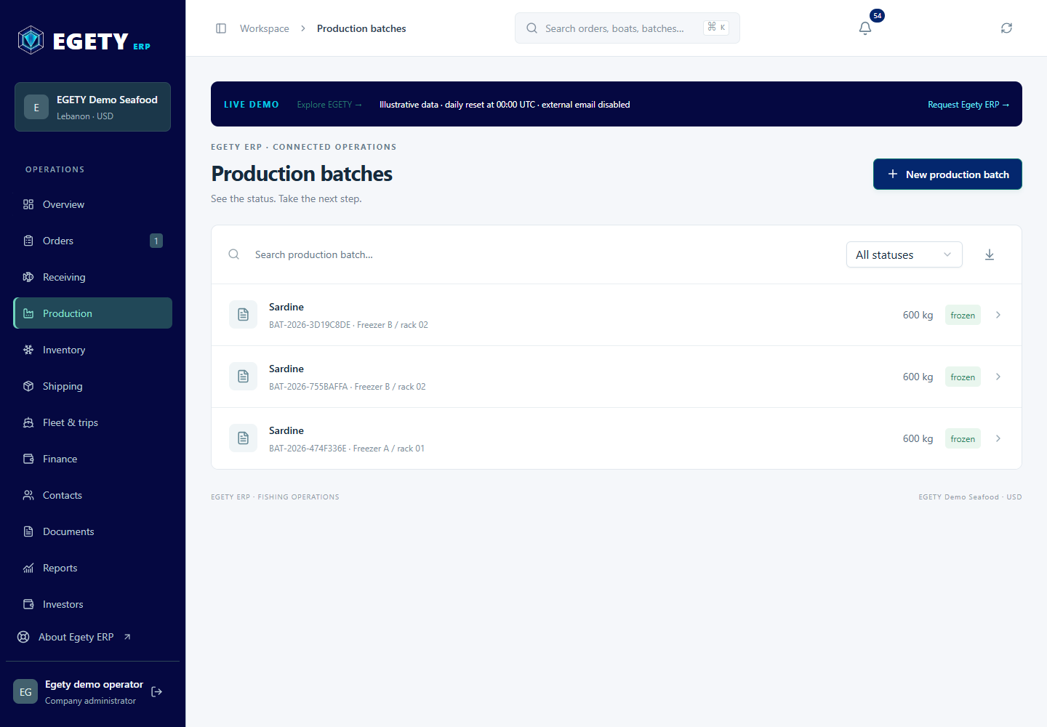Click the Reports chart icon
1047x727 pixels.
point(28,568)
